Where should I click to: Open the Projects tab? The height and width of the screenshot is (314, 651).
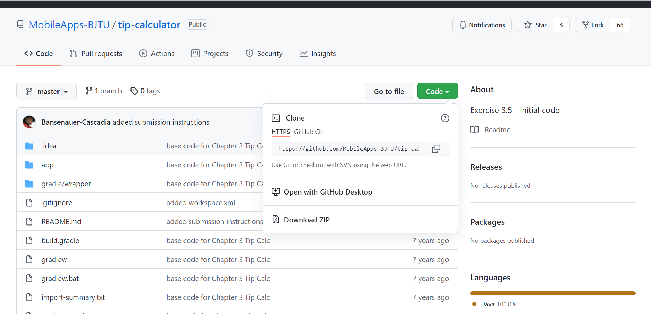(210, 54)
